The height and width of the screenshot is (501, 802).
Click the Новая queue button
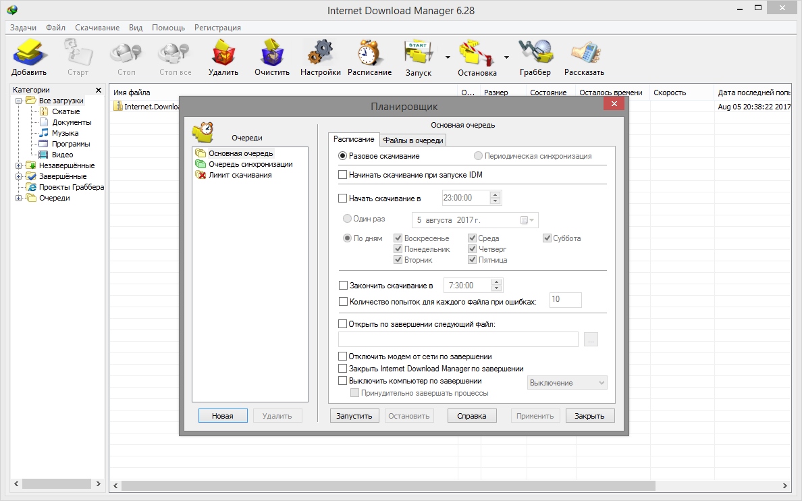click(223, 416)
